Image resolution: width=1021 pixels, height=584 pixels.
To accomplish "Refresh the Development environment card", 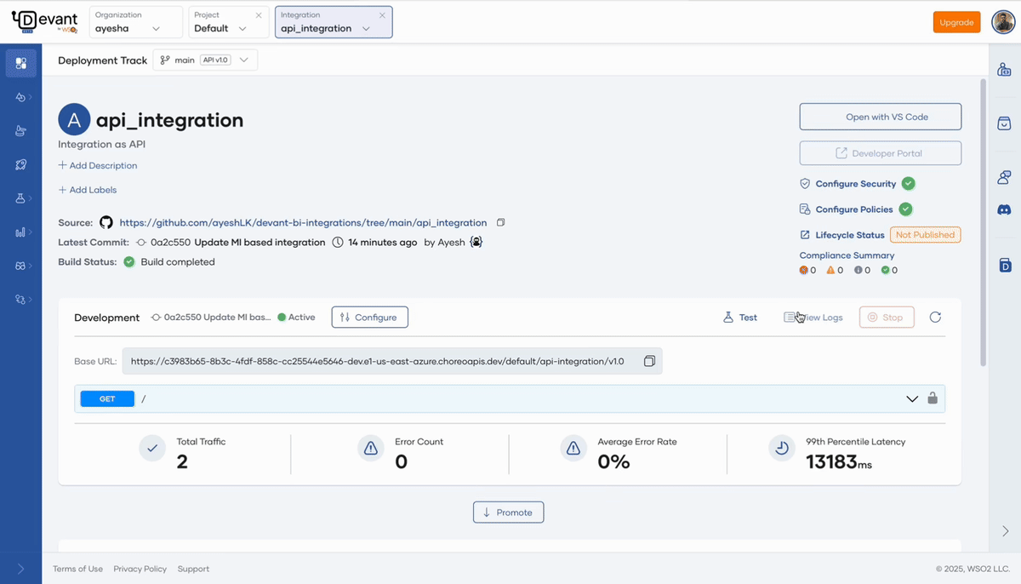I will pyautogui.click(x=935, y=318).
